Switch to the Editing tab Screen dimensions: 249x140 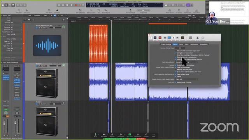point(175,44)
